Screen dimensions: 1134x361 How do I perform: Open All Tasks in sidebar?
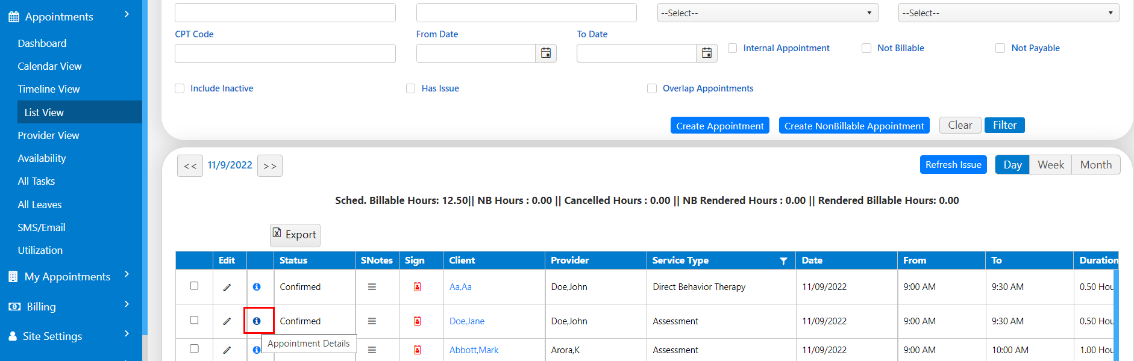pos(36,181)
